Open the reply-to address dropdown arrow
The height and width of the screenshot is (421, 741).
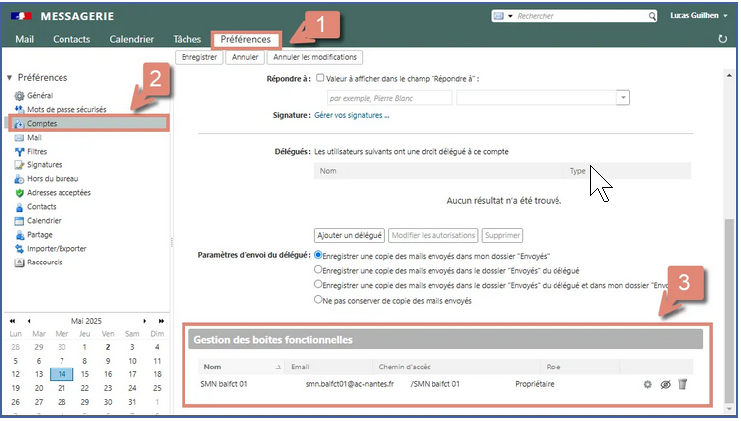(621, 97)
